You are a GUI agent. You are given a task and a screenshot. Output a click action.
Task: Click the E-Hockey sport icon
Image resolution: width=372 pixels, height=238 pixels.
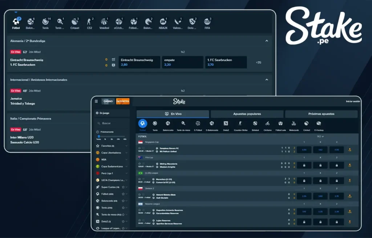point(319,124)
